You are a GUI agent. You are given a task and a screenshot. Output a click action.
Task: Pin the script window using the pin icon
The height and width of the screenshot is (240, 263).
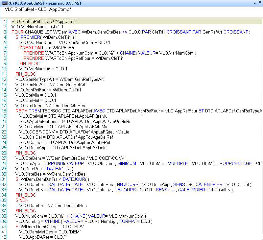click(260, 3)
